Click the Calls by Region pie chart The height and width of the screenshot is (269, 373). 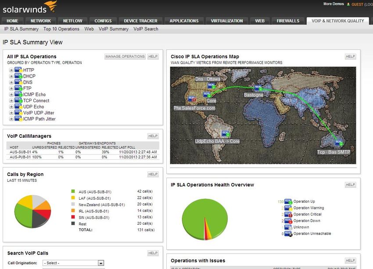click(x=32, y=212)
